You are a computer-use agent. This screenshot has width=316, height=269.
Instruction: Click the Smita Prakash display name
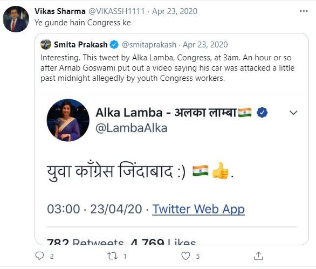pos(80,45)
